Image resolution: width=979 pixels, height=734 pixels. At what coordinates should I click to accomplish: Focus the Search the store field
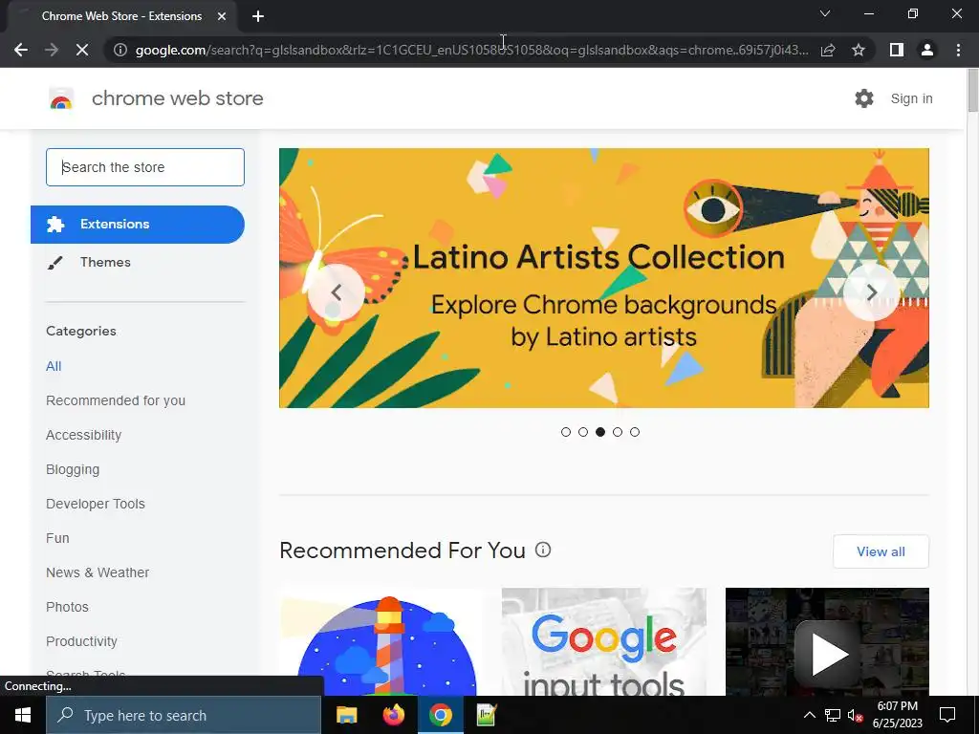(145, 167)
